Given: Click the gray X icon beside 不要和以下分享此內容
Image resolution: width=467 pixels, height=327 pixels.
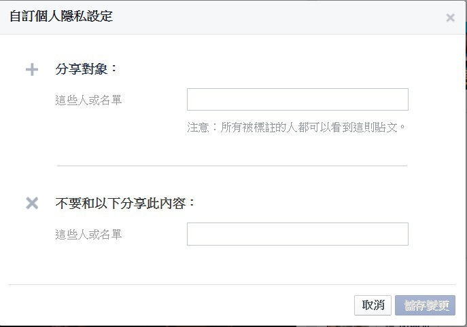Looking at the screenshot, I should [32, 204].
